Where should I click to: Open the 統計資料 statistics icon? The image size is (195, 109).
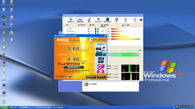(98, 20)
